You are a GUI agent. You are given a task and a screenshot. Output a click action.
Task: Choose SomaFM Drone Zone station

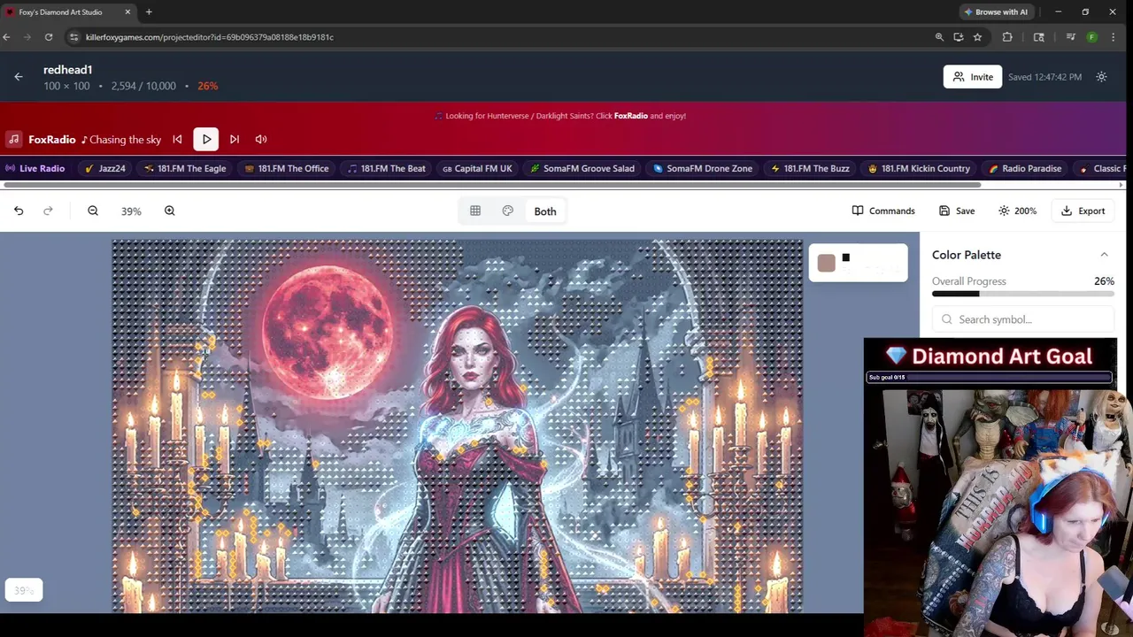point(702,168)
